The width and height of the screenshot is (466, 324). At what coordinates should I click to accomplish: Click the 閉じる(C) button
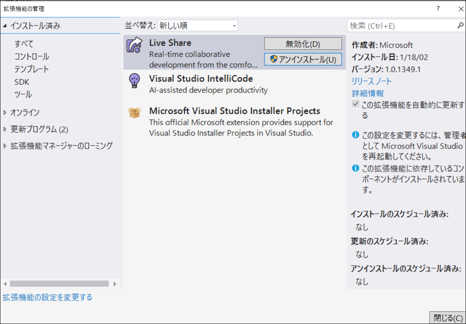click(447, 318)
